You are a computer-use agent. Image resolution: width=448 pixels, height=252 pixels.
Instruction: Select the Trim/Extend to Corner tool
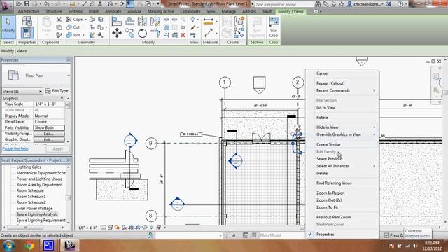pos(155,33)
